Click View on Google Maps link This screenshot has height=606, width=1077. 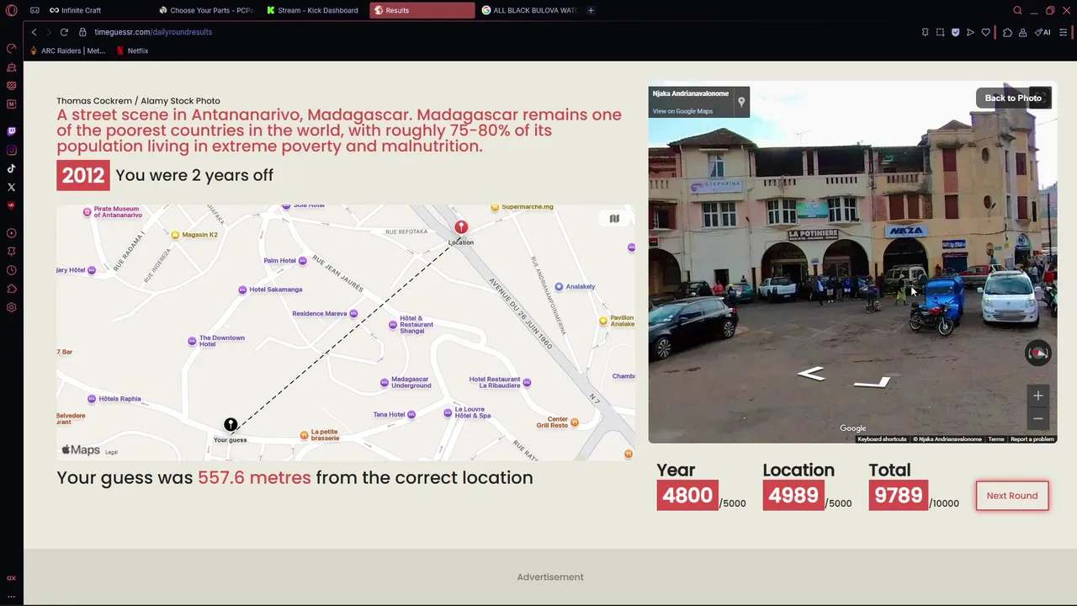click(682, 111)
